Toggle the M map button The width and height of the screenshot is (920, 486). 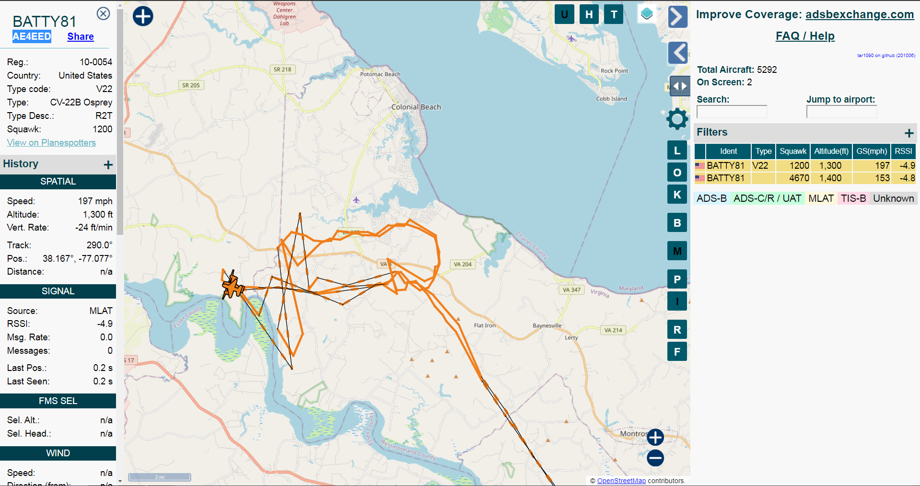[677, 251]
